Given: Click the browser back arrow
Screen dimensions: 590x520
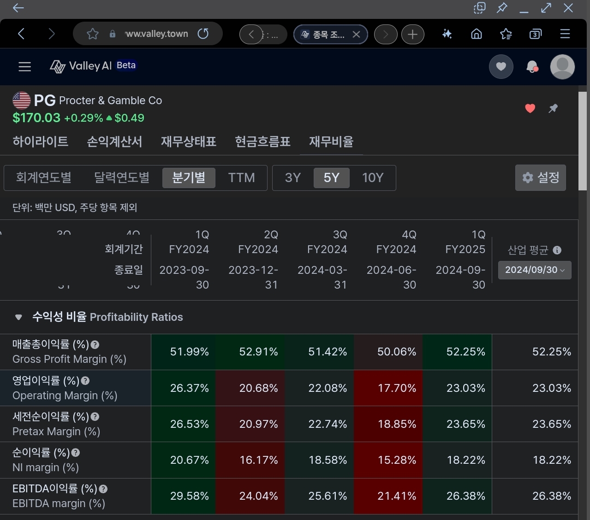Looking at the screenshot, I should tap(21, 34).
